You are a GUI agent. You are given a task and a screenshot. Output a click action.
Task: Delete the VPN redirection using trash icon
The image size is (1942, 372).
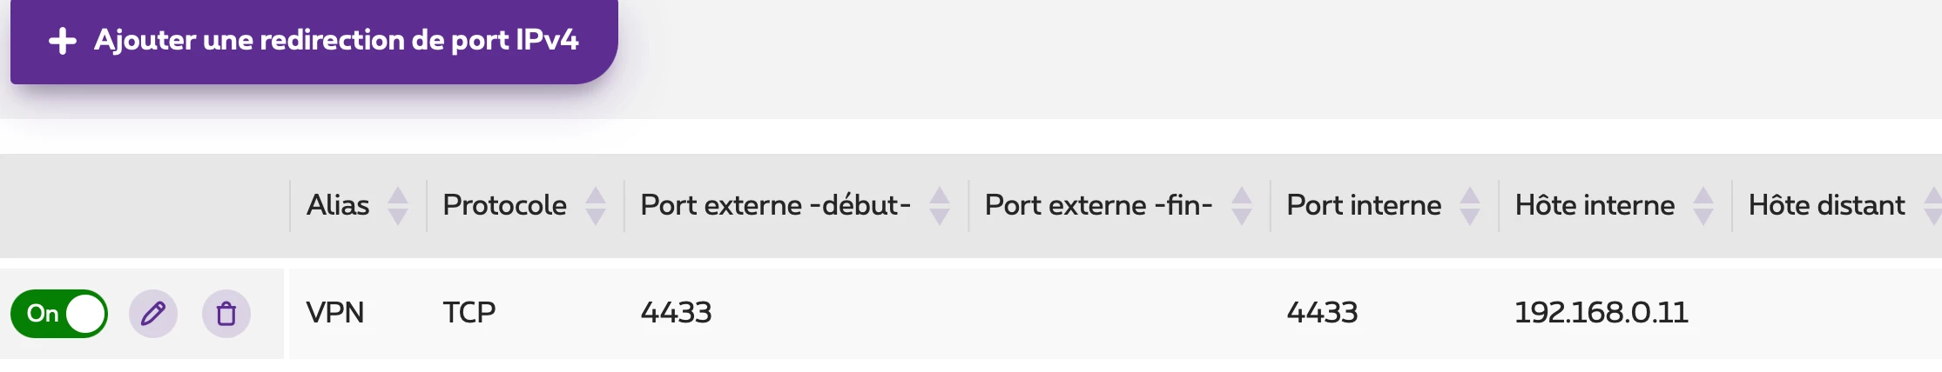tap(226, 314)
